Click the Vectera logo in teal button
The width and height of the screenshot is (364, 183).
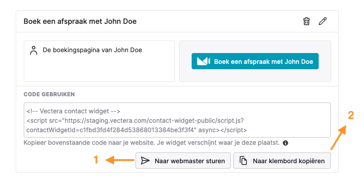(203, 61)
